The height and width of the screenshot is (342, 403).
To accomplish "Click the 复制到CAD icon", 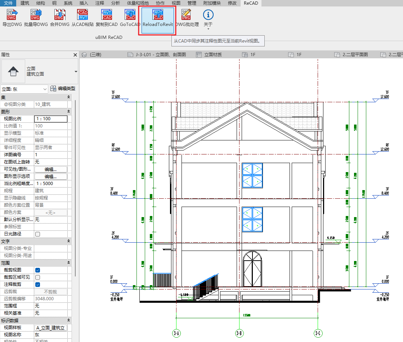I will point(107,16).
